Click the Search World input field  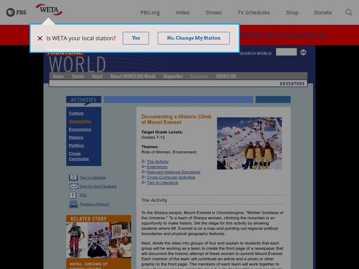pos(286,52)
